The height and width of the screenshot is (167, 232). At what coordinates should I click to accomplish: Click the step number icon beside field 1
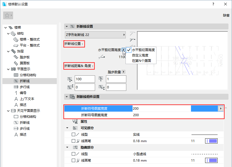pos(101,79)
